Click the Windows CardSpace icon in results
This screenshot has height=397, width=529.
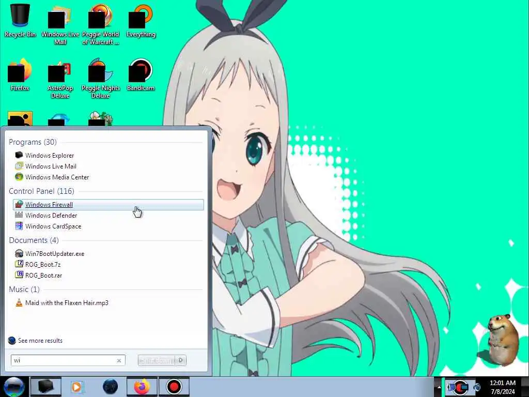[19, 226]
